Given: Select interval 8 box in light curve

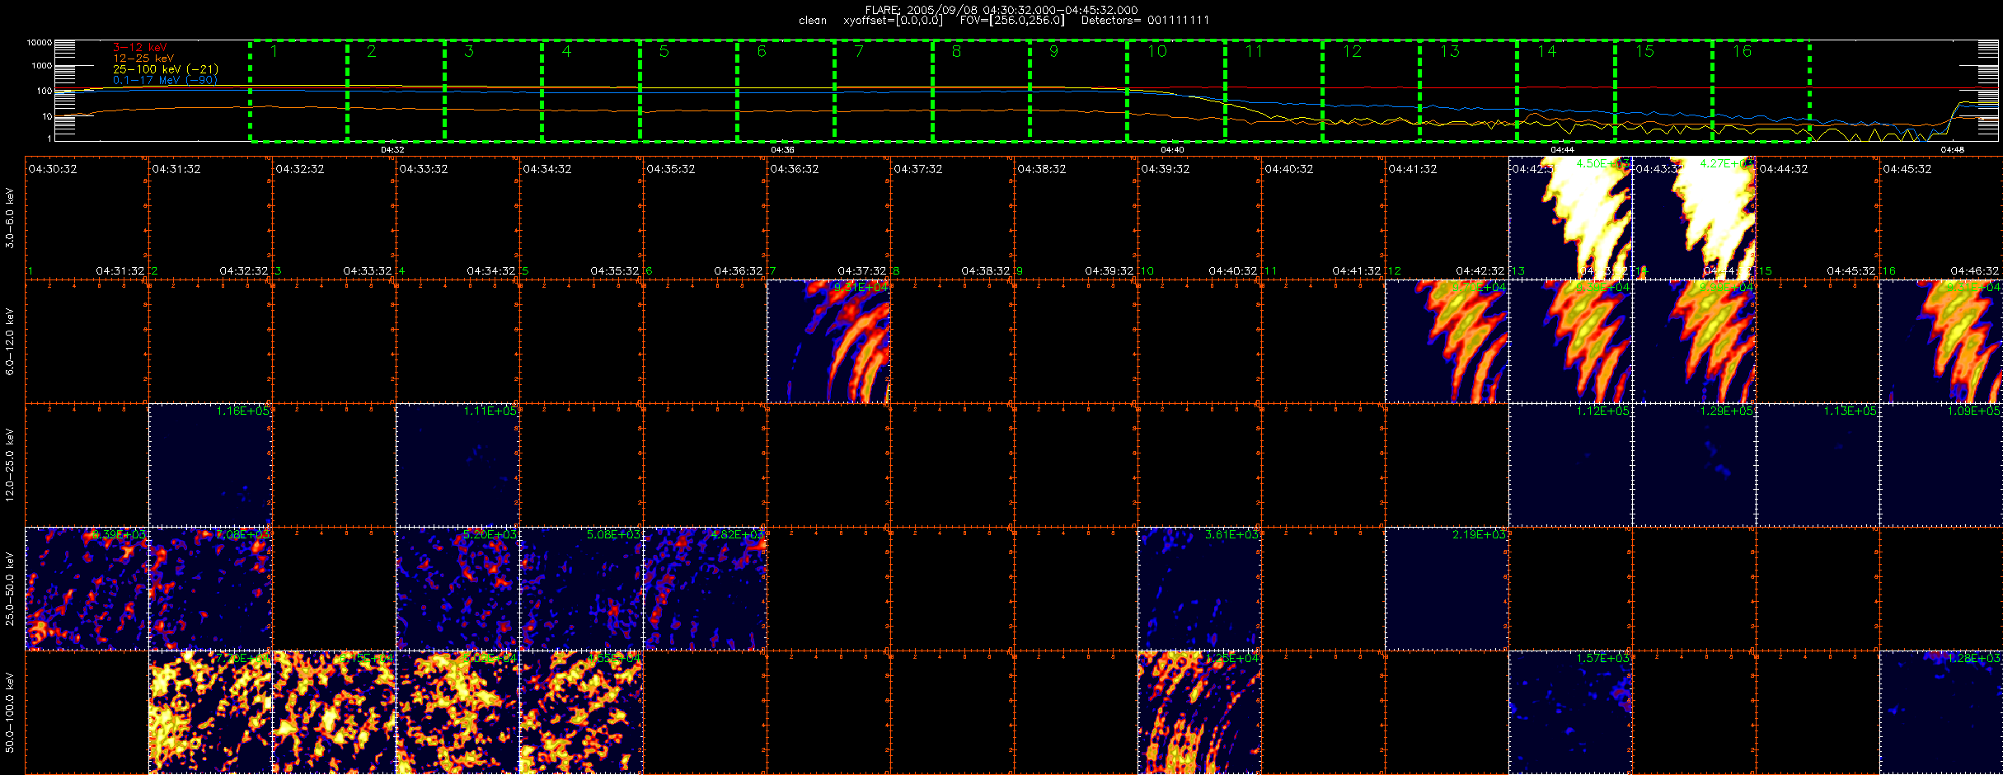Looking at the screenshot, I should (x=981, y=91).
